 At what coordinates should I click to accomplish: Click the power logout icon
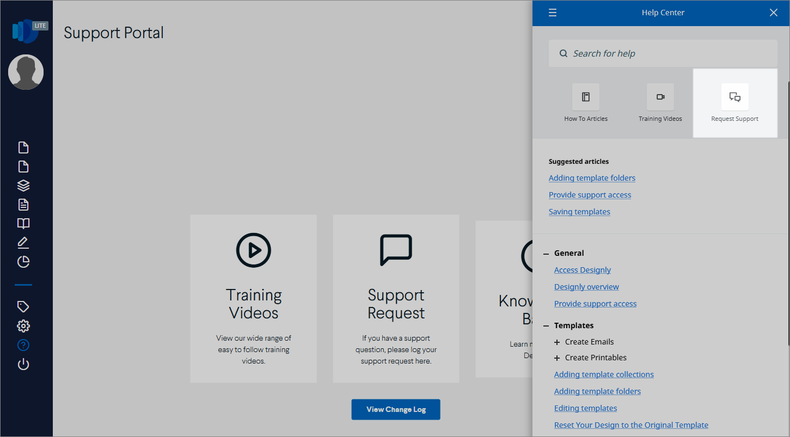[x=23, y=364]
